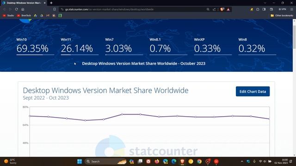Click the browser forward arrow
This screenshot has width=296, height=166.
point(10,9)
